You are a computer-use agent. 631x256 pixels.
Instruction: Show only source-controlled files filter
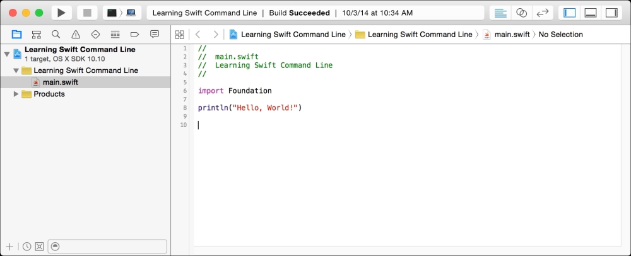pyautogui.click(x=39, y=247)
